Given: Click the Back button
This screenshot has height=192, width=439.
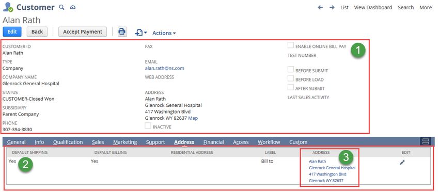Looking at the screenshot, I should pos(37,31).
